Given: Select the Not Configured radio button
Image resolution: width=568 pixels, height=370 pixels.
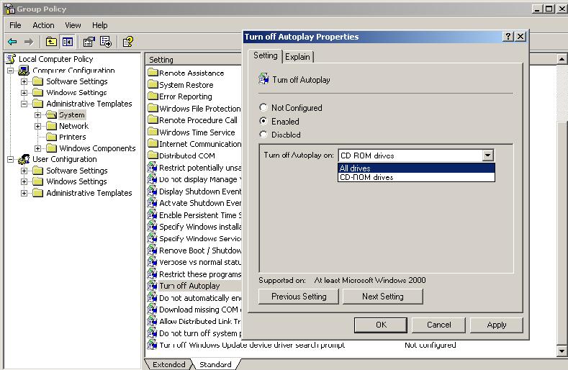Looking at the screenshot, I should coord(263,107).
